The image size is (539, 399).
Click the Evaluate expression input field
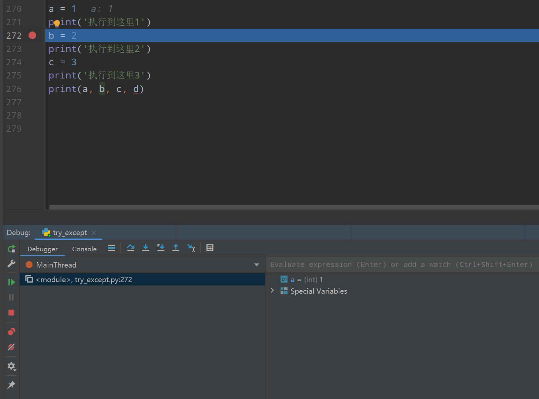pyautogui.click(x=401, y=265)
